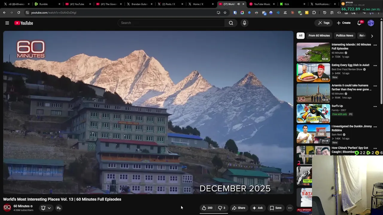The height and width of the screenshot is (215, 383).
Task: Click the video title text
Action: click(62, 199)
